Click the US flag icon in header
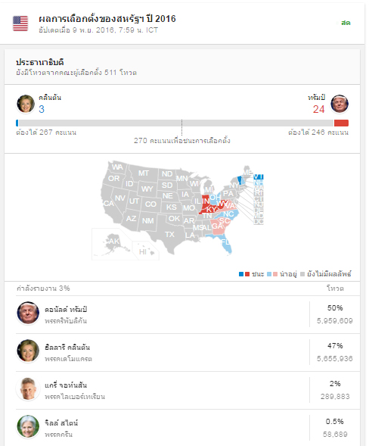Viewport: 369px width, 446px height. pyautogui.click(x=20, y=23)
